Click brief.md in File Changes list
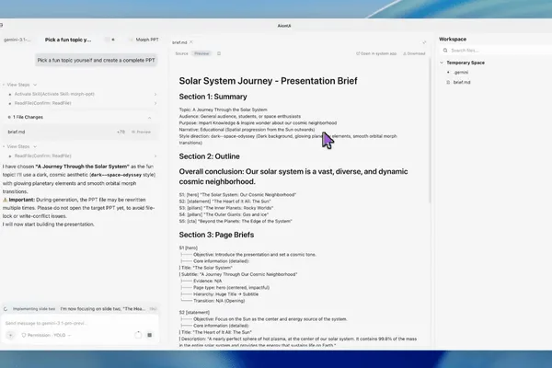The height and width of the screenshot is (368, 552). tap(17, 132)
